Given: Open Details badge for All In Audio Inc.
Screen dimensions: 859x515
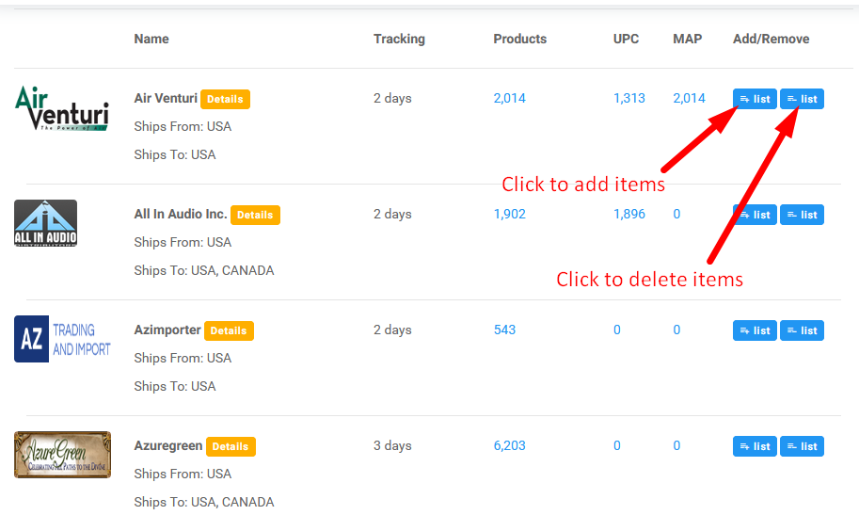Looking at the screenshot, I should [255, 215].
